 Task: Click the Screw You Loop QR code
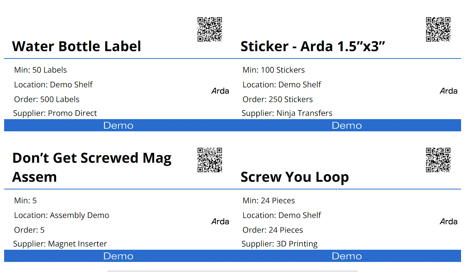(438, 160)
